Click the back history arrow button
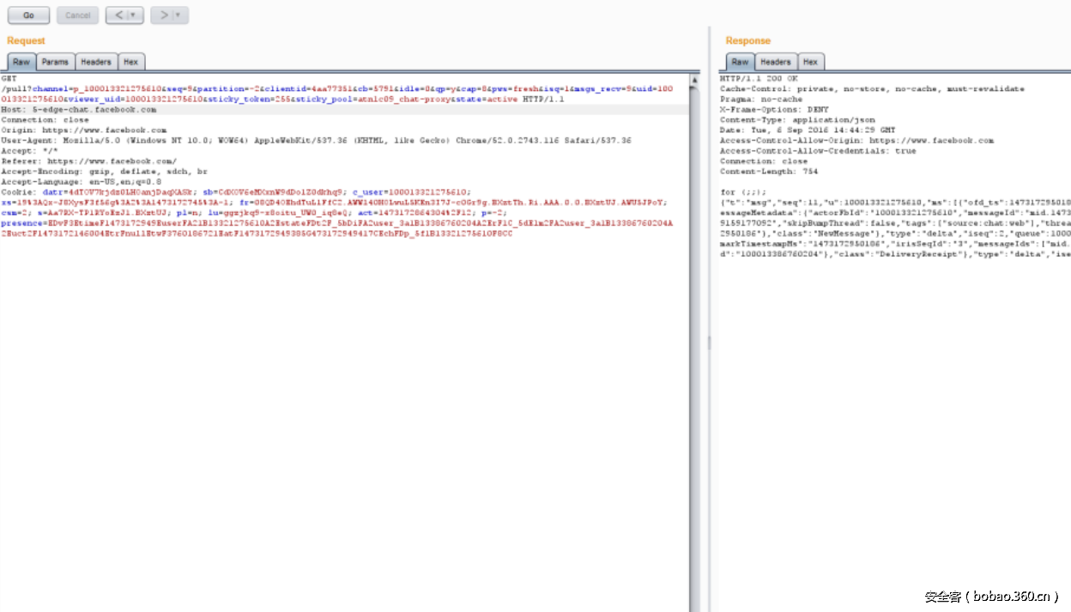1071x612 pixels. coord(119,15)
